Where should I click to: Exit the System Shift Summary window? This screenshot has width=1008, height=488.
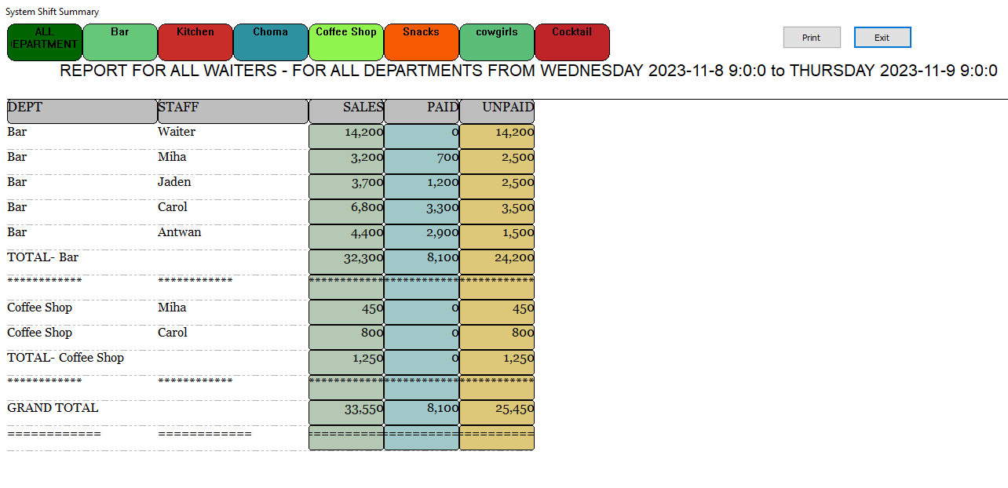[882, 38]
